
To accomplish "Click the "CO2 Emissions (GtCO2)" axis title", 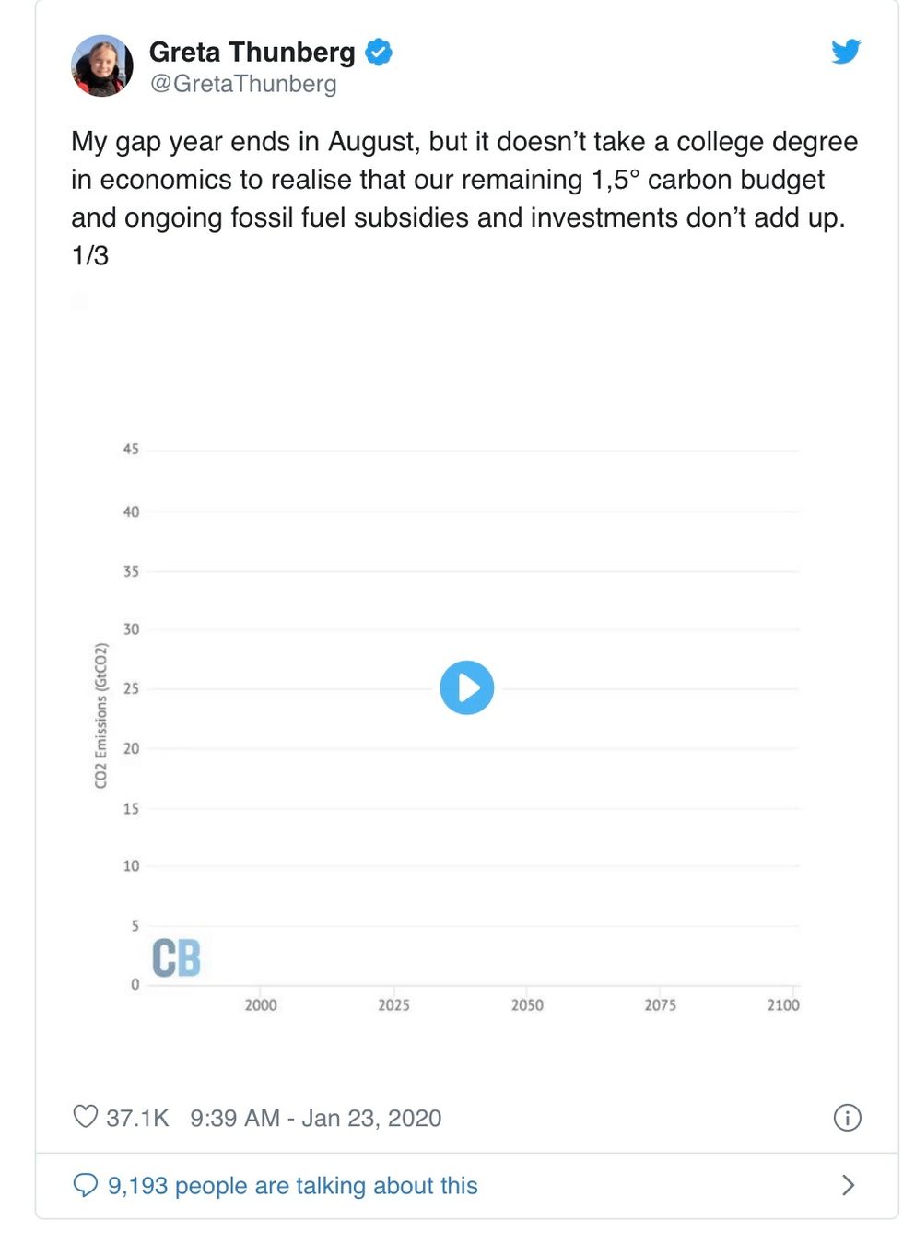I will pos(101,716).
